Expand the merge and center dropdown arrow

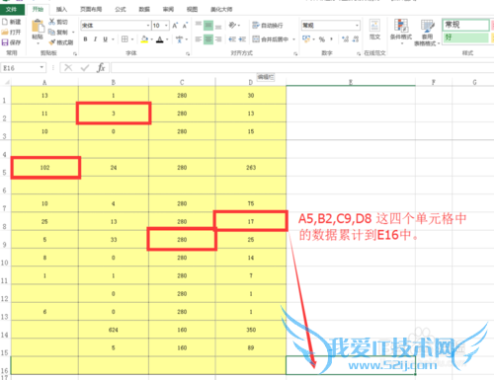(293, 39)
